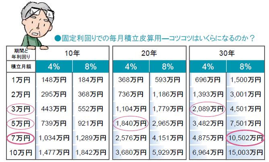Select the circled 10,502万円 cell
The image size is (269, 162).
[x=245, y=138]
